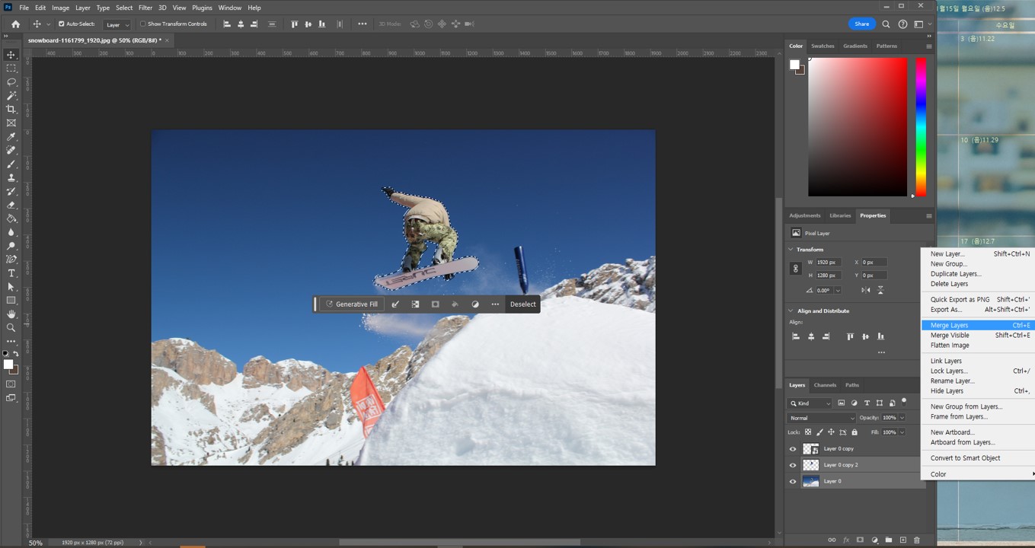Image resolution: width=1035 pixels, height=548 pixels.
Task: Open the Fill value dropdown arrow
Action: 902,432
